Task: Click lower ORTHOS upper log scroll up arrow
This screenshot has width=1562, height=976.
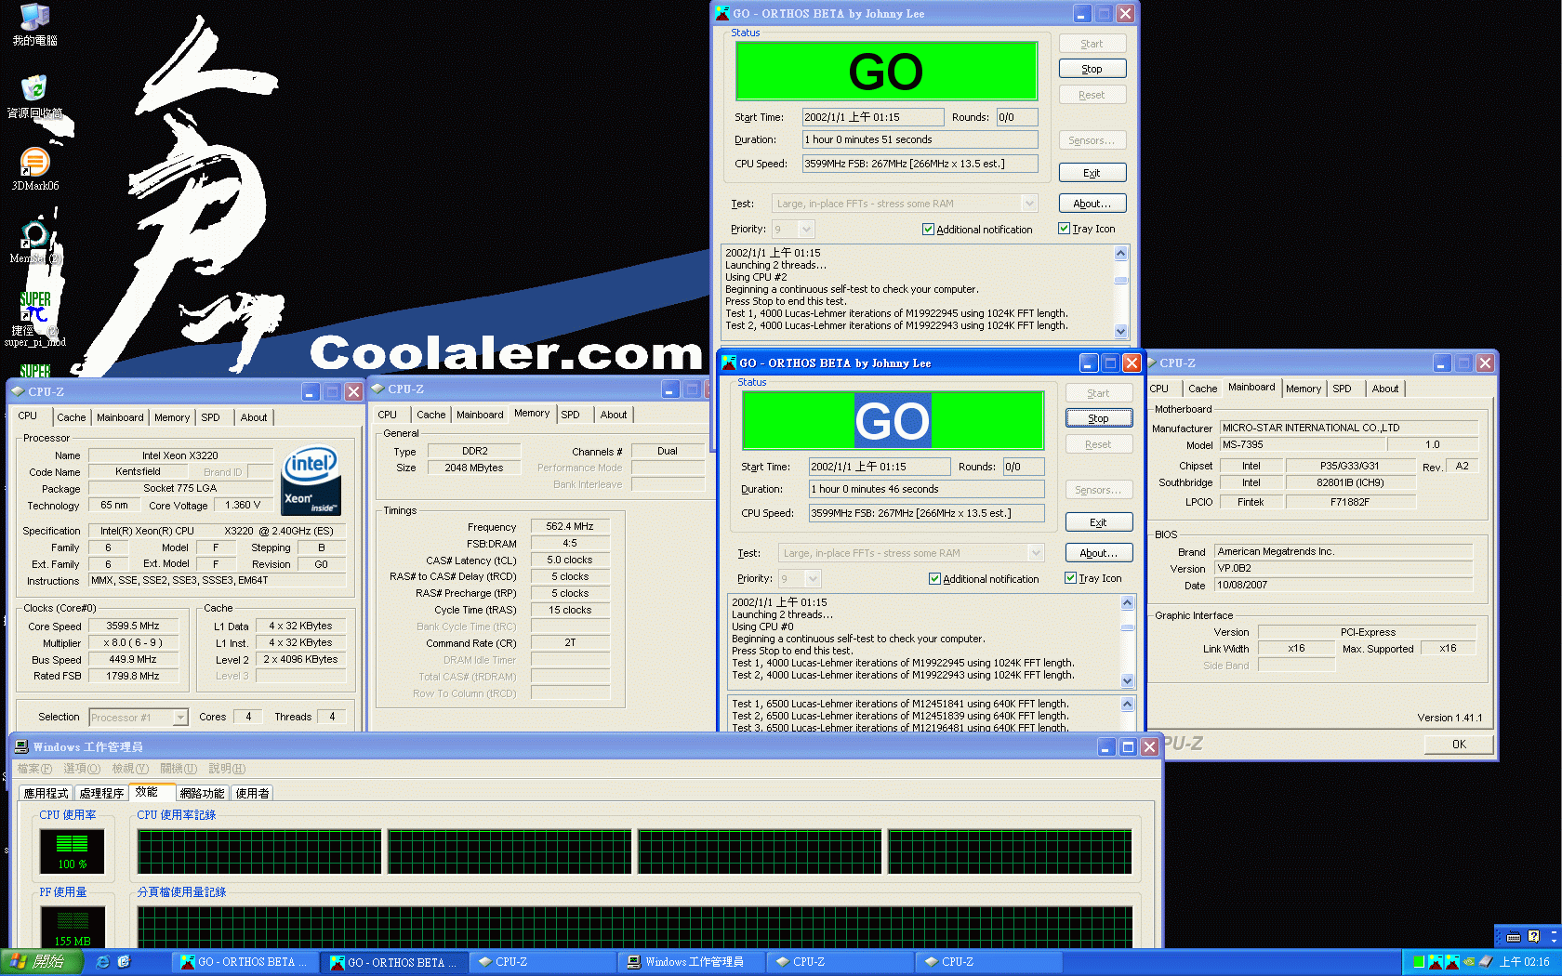Action: tap(1127, 602)
